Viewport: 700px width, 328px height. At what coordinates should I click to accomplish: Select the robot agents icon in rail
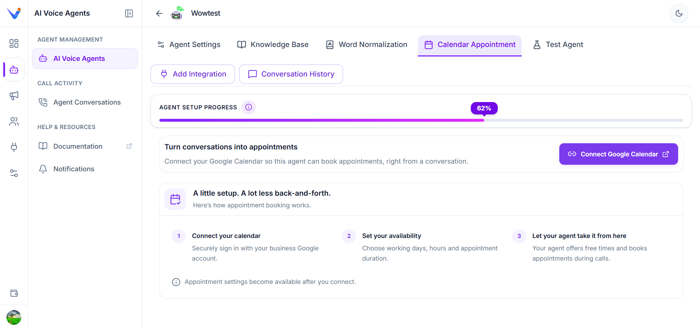[x=14, y=70]
